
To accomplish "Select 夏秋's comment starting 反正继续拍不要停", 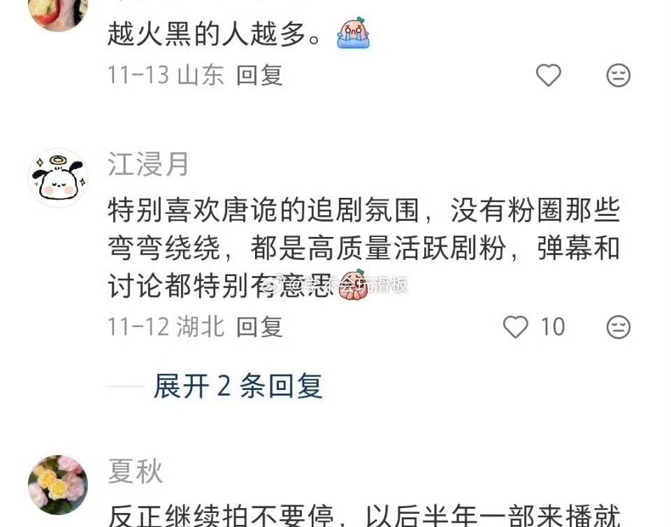I will [363, 515].
